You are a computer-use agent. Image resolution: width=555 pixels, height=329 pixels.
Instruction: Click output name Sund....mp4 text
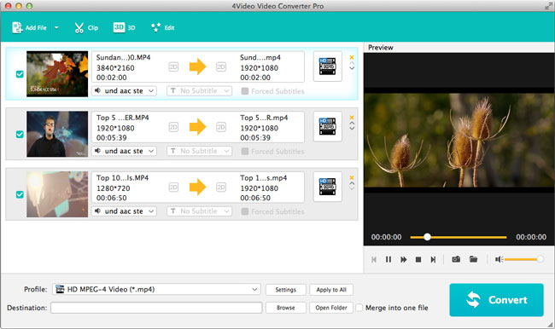click(x=260, y=57)
